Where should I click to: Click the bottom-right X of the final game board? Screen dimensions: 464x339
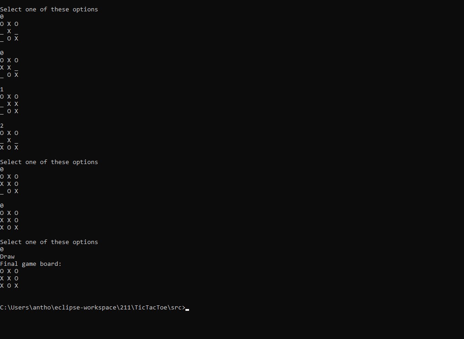[16, 285]
